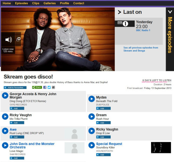Add Drop It Low track
Viewport: 174px width, 162px height.
103,137
